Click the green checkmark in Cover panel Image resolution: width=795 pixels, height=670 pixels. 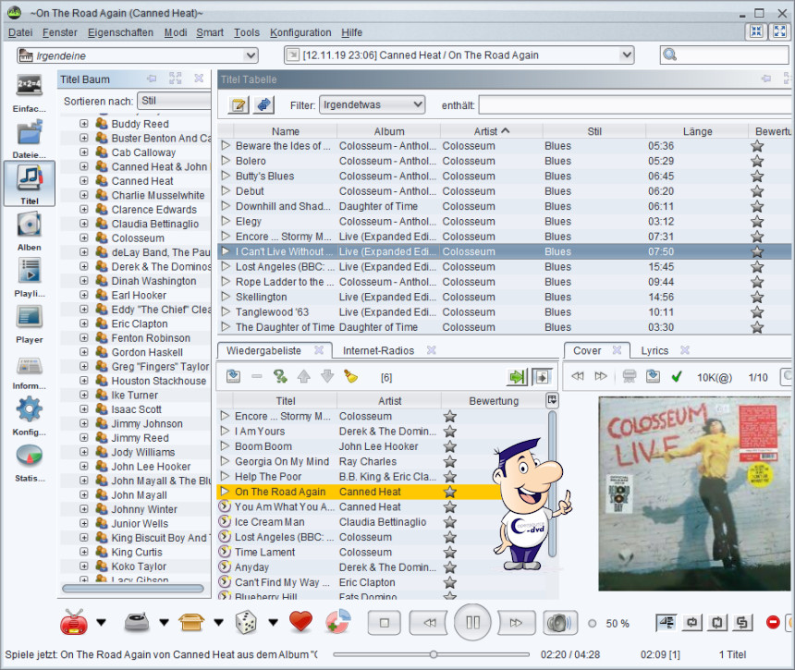[x=677, y=376]
